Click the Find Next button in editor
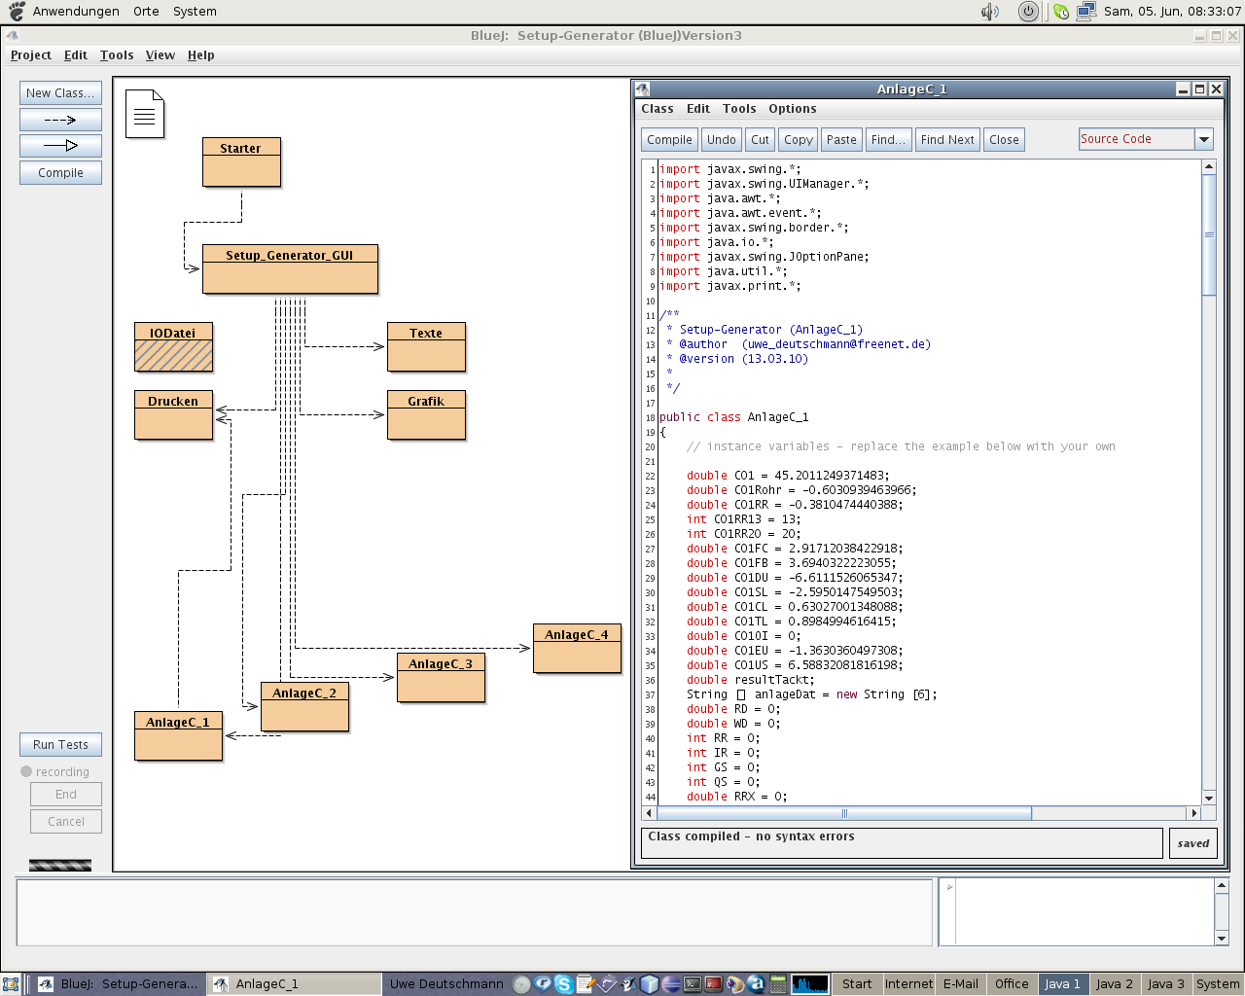Viewport: 1245px width, 996px height. click(947, 140)
